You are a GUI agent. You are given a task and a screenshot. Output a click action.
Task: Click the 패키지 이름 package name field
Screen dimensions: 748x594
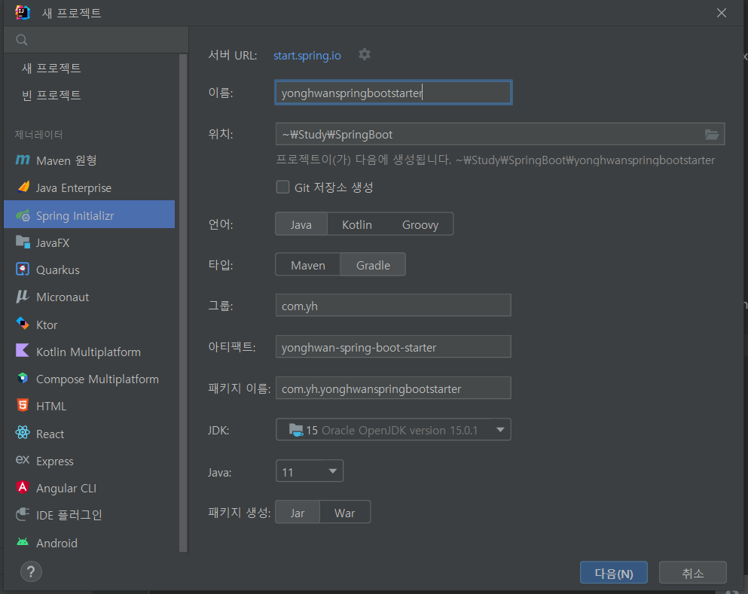[393, 388]
